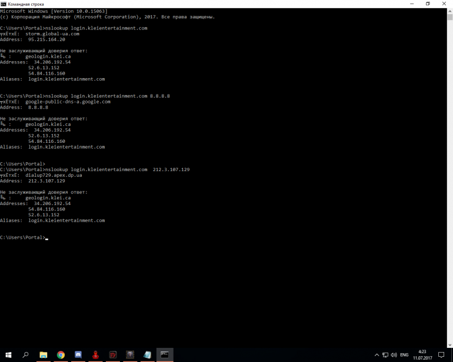Click the vertical scrollbar down arrow
Image resolution: width=453 pixels, height=362 pixels.
click(449, 345)
